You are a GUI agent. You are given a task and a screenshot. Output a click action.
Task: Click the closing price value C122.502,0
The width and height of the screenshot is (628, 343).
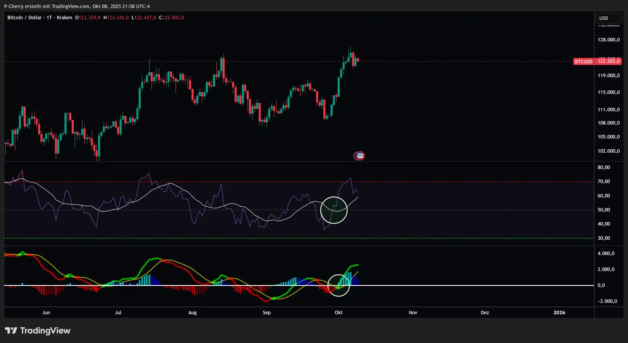[x=171, y=18]
